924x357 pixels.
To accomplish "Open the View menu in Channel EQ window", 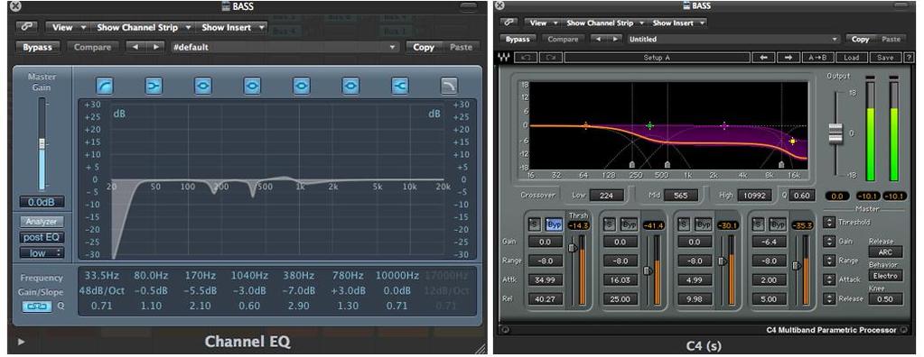I will pyautogui.click(x=69, y=27).
